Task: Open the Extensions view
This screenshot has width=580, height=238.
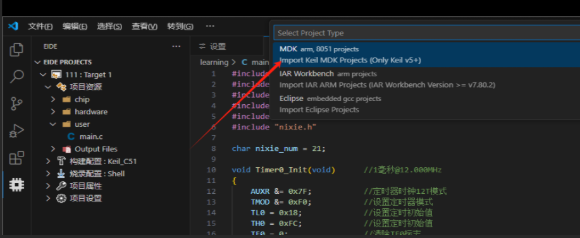Action: (x=16, y=158)
